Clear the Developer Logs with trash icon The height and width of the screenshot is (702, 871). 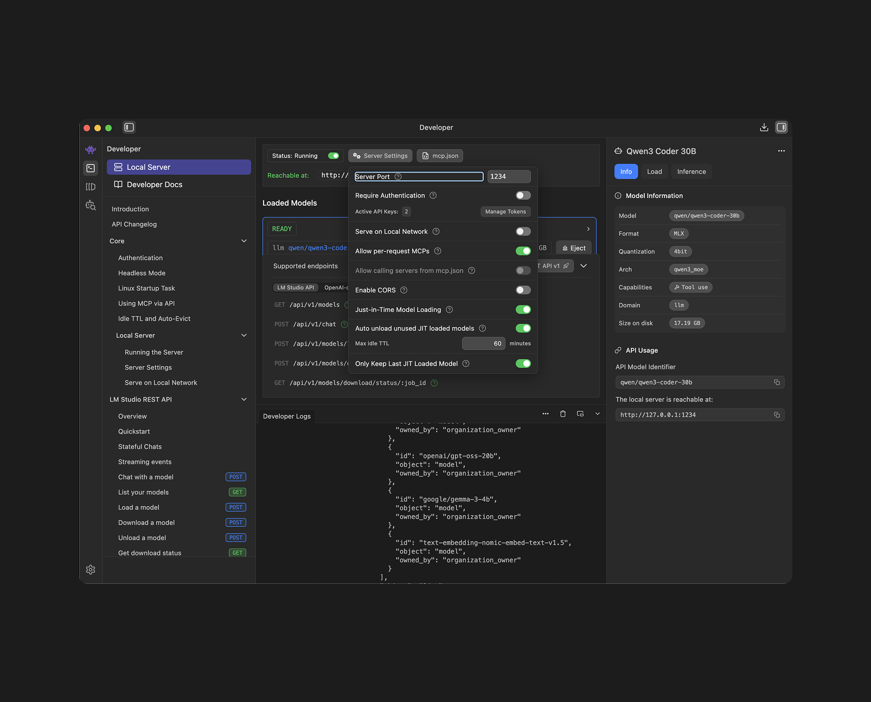[562, 413]
